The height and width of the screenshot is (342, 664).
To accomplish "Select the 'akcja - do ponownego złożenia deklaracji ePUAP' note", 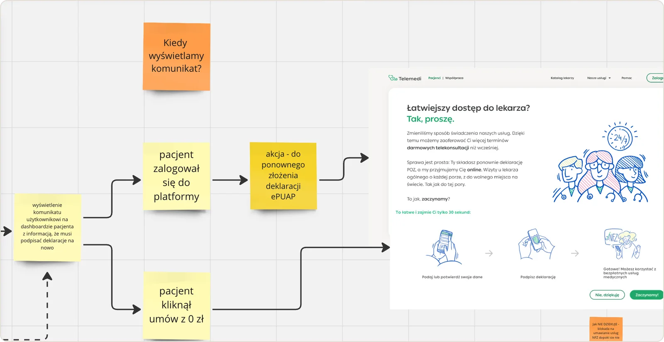I will [283, 176].
